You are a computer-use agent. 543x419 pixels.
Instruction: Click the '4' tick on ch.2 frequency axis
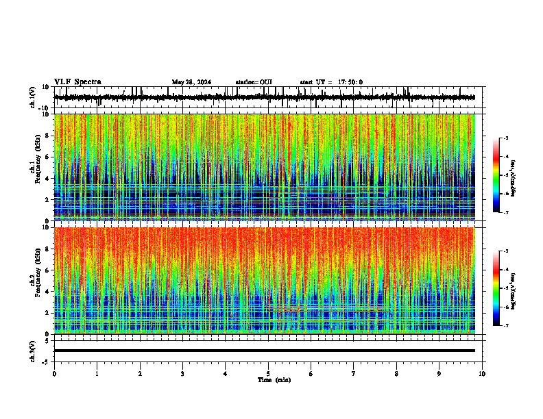[x=48, y=292]
